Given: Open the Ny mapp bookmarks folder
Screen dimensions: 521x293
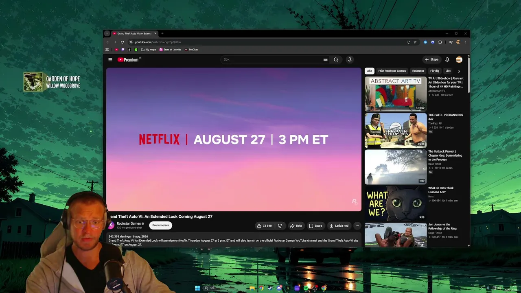Looking at the screenshot, I should point(149,50).
